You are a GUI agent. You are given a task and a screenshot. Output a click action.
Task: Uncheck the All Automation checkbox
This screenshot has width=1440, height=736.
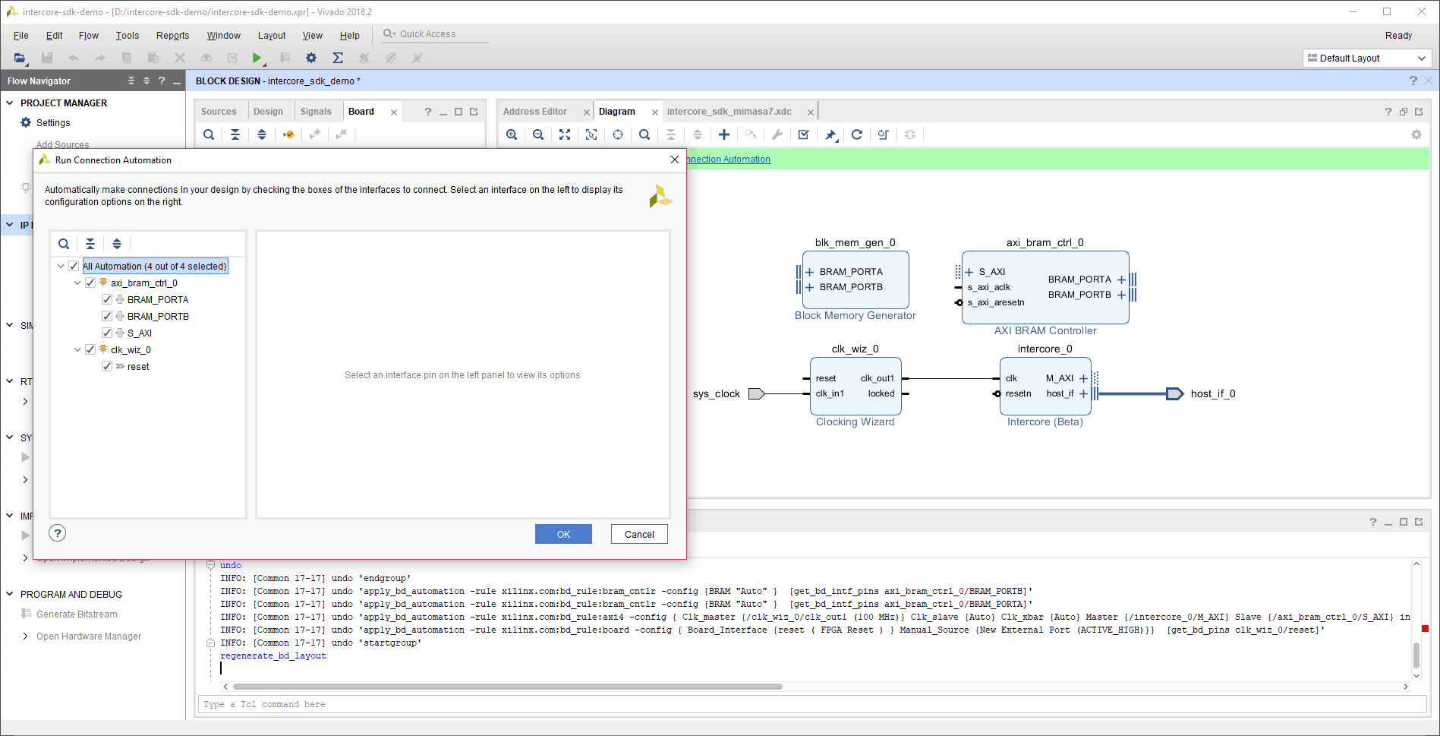[x=74, y=266]
